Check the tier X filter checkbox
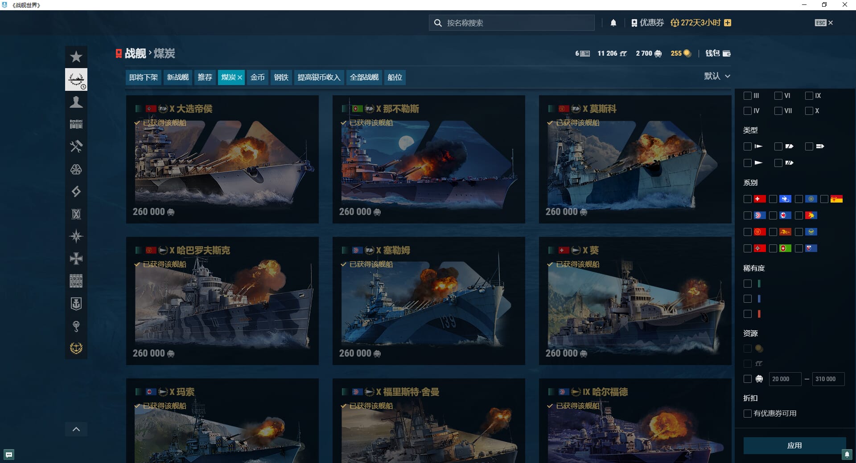 click(809, 111)
